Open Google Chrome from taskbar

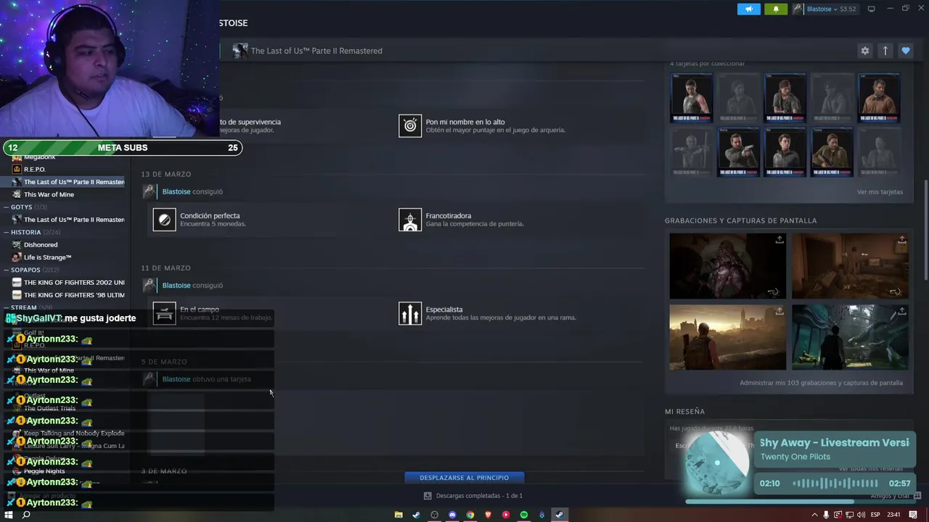tap(470, 515)
